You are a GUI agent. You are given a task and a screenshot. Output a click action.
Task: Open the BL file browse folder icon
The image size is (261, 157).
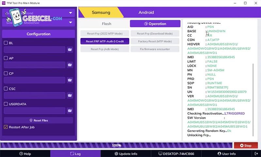pyautogui.click(x=70, y=49)
